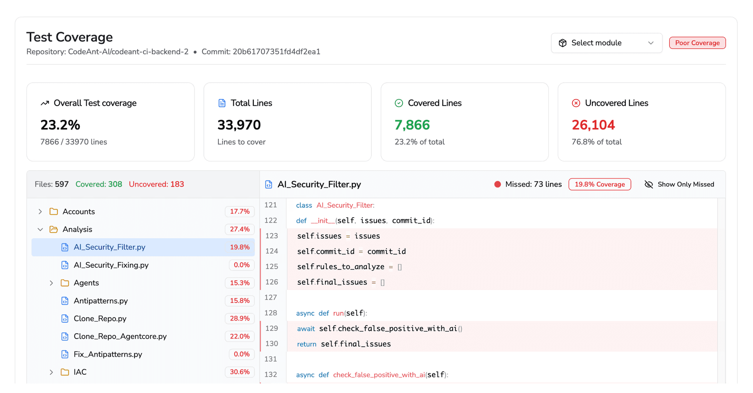753x393 pixels.
Task: Click the Select module chevron arrow
Action: point(651,43)
